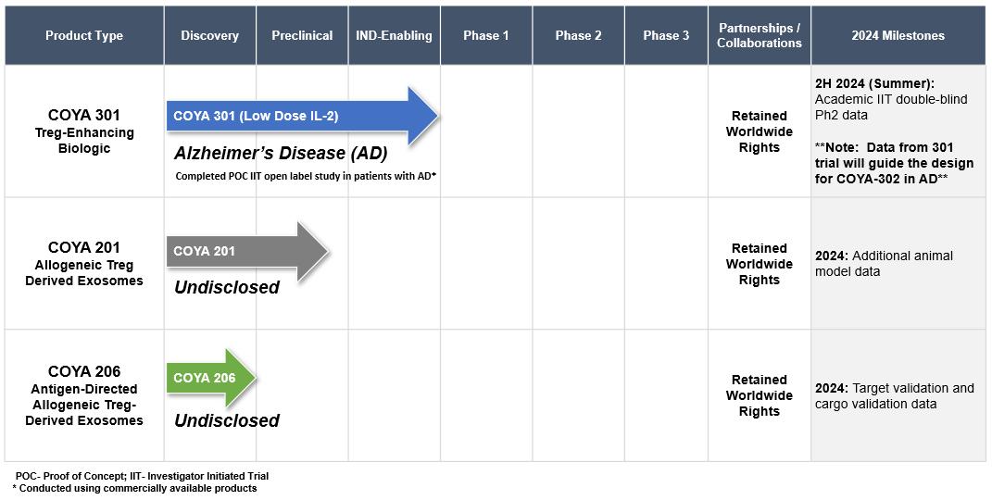Click the Preclinical column header
Viewport: 992px width, 500px height.
302,35
